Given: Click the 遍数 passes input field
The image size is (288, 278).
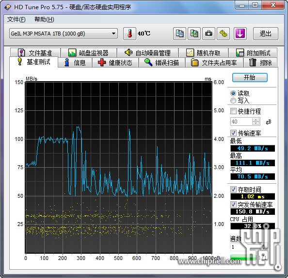Looking at the screenshot, I should pos(245,247).
